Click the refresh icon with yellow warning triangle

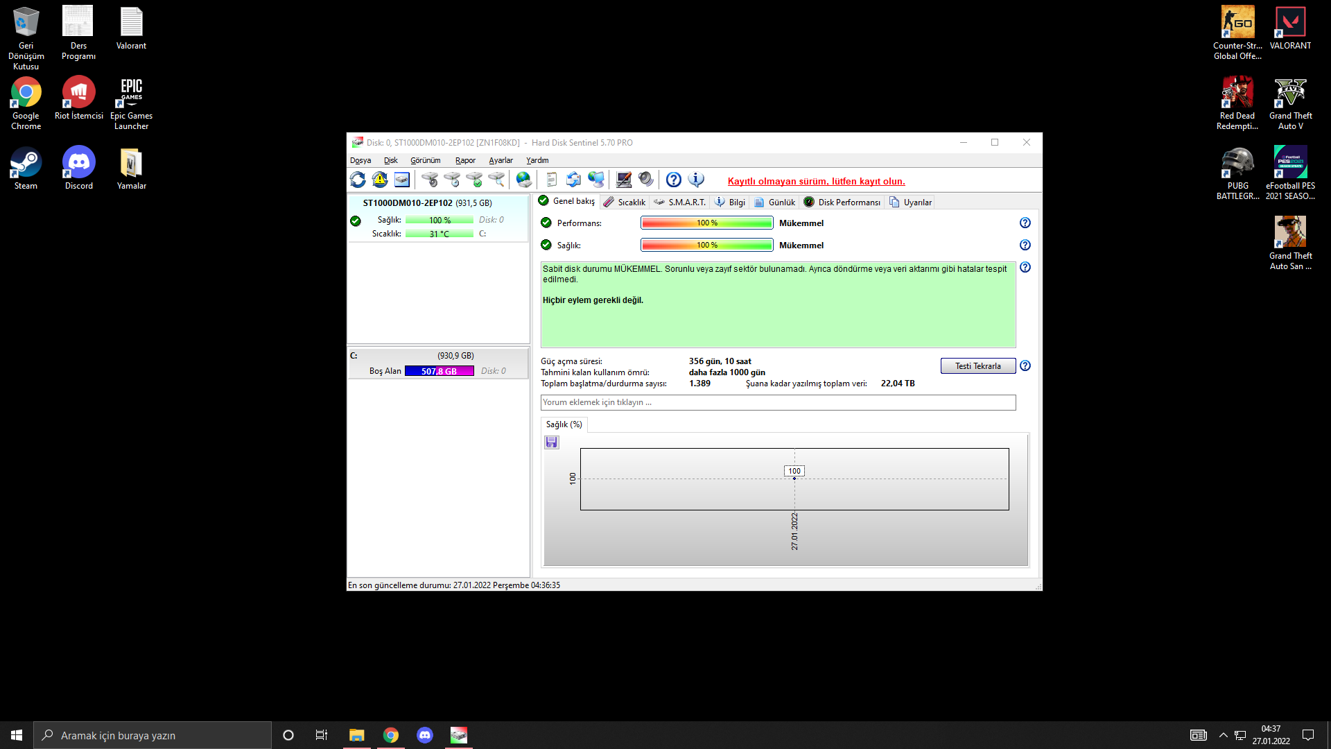(380, 180)
